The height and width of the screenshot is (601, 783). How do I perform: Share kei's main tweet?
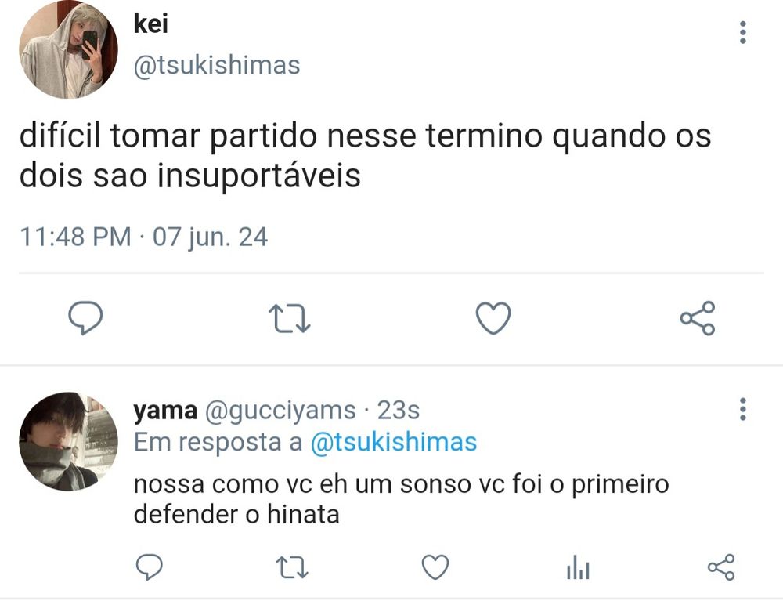(698, 317)
